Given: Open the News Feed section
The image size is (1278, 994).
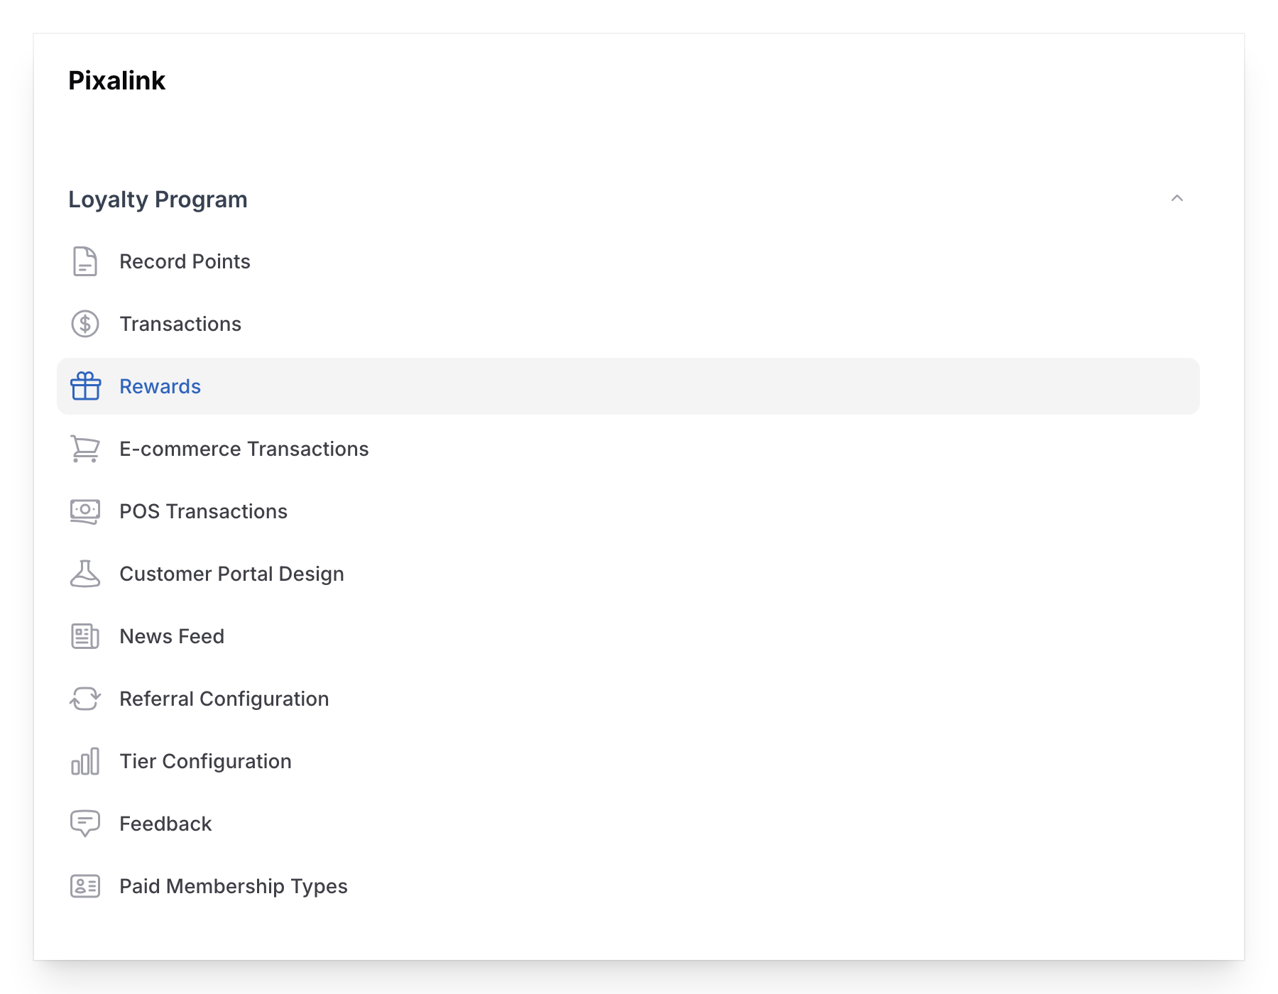Looking at the screenshot, I should pyautogui.click(x=171, y=636).
